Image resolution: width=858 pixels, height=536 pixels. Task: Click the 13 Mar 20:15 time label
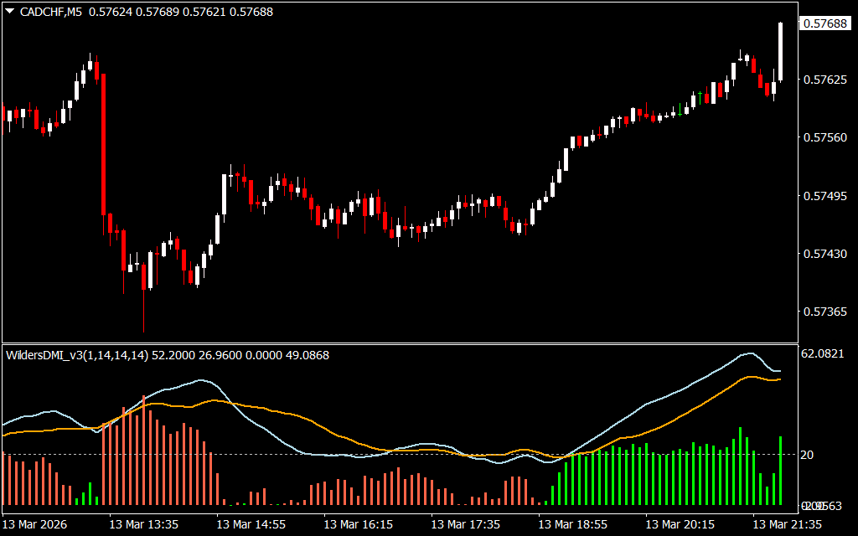pyautogui.click(x=681, y=524)
